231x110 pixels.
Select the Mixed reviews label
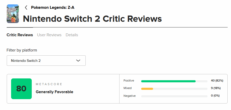pos(128,88)
